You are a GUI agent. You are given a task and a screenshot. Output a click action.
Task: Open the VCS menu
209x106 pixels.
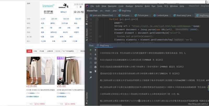166,6
